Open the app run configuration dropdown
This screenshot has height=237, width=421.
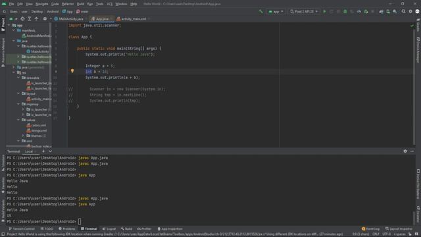(x=276, y=12)
